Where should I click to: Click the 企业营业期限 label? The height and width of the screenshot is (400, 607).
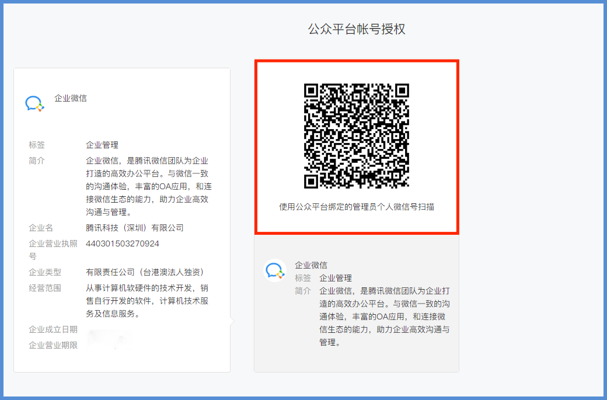[53, 346]
